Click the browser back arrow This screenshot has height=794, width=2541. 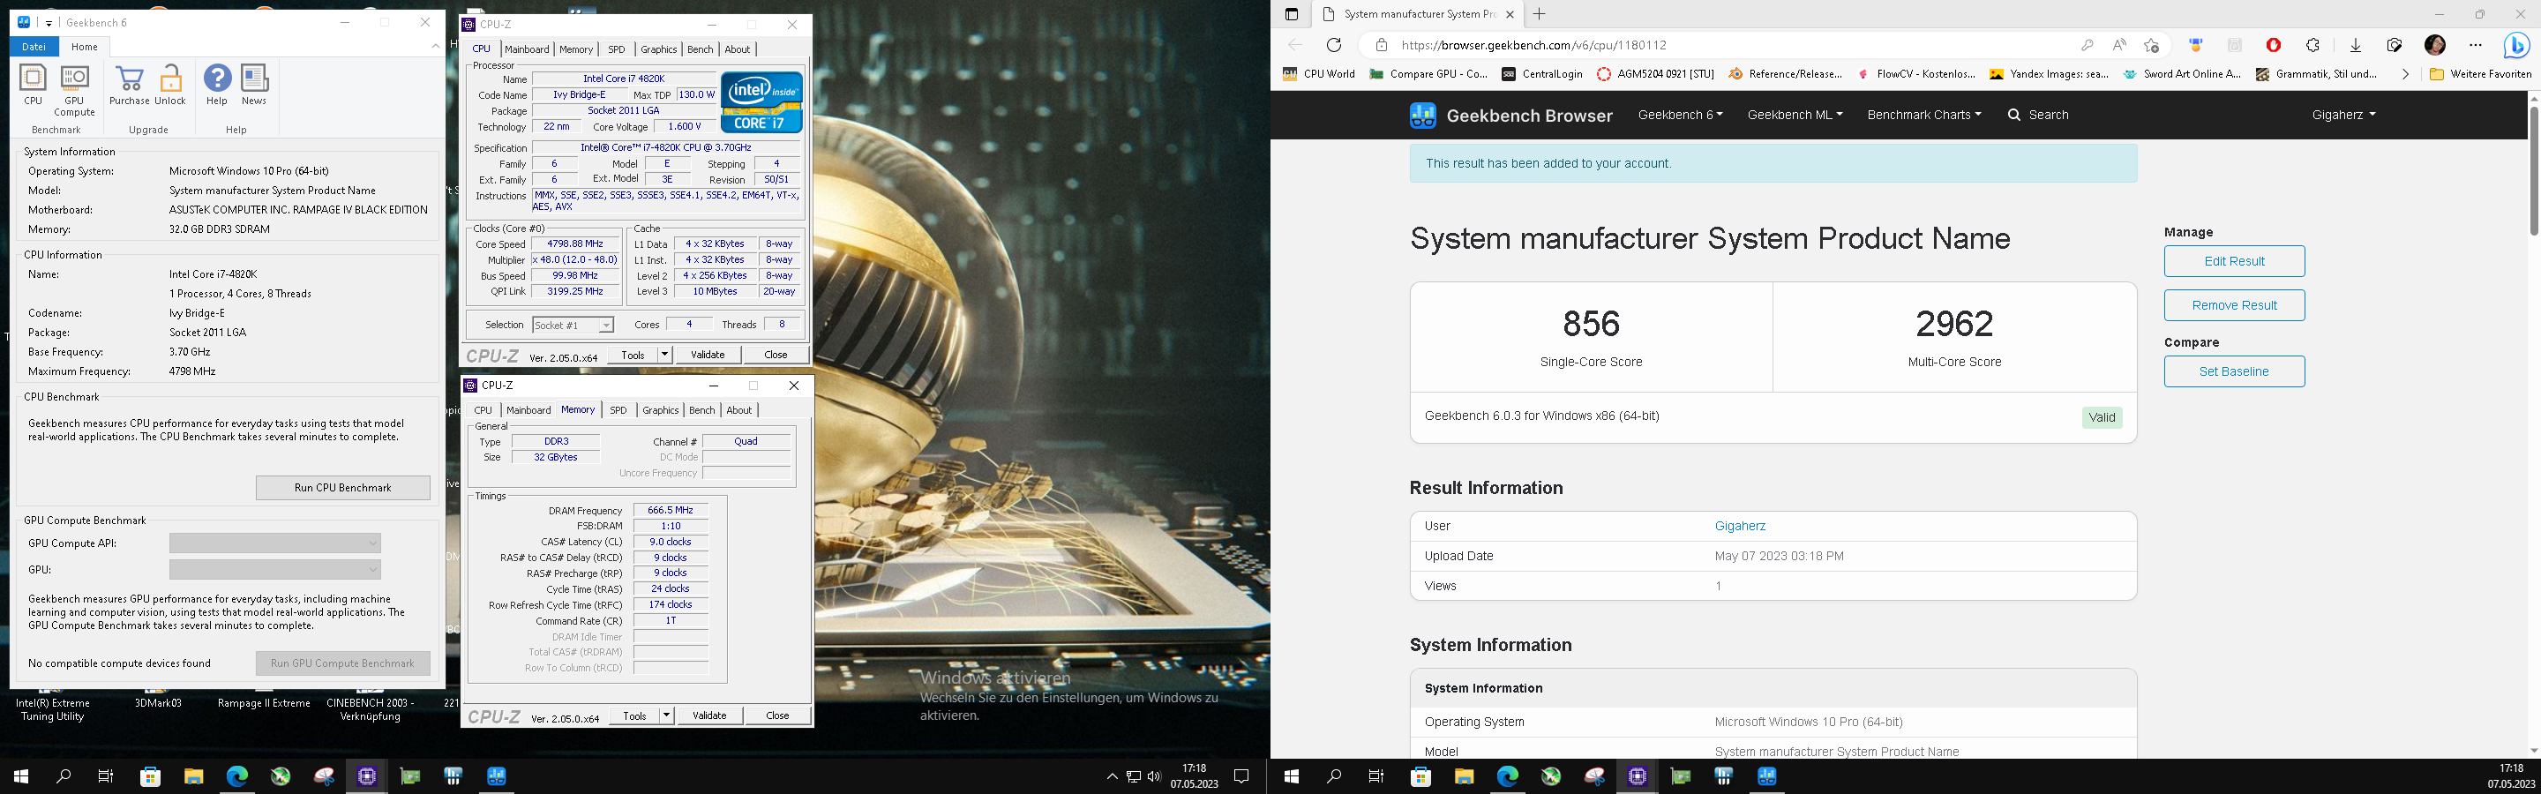pos(1295,44)
